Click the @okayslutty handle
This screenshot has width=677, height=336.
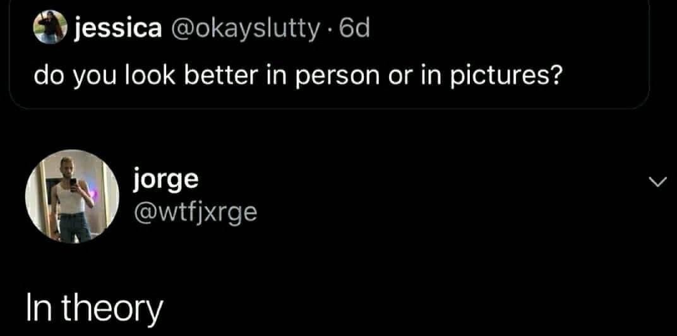coord(243,28)
